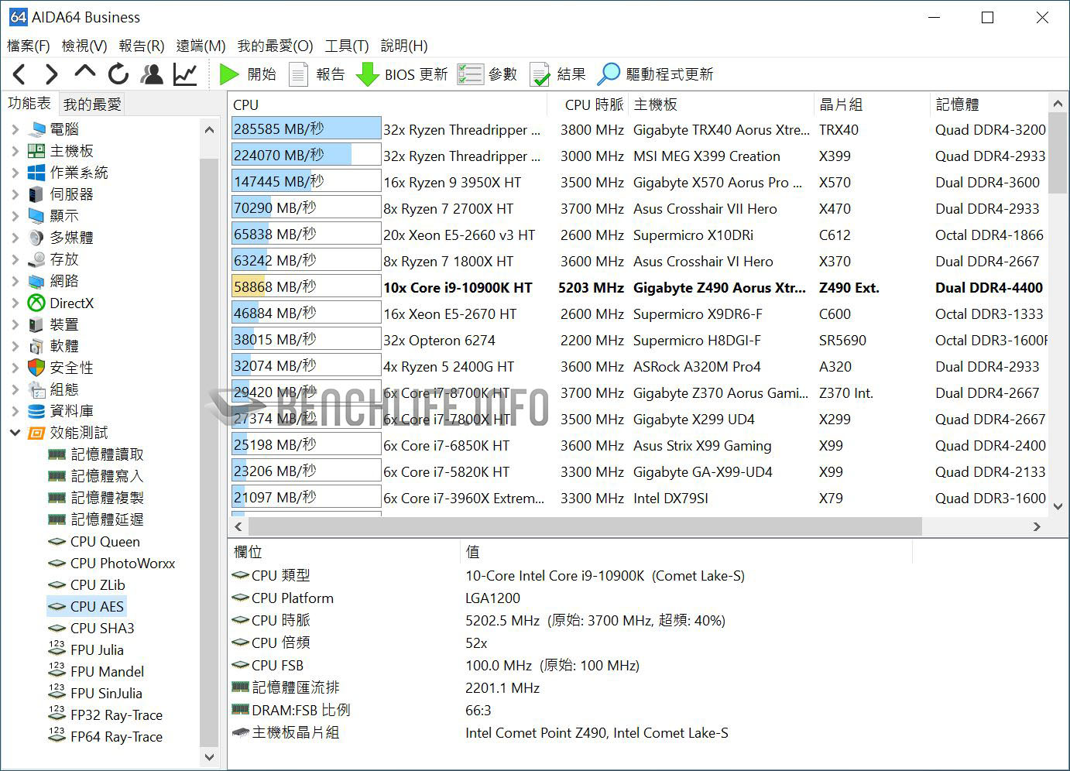
Task: Click the driver update magnifier icon
Action: (609, 74)
